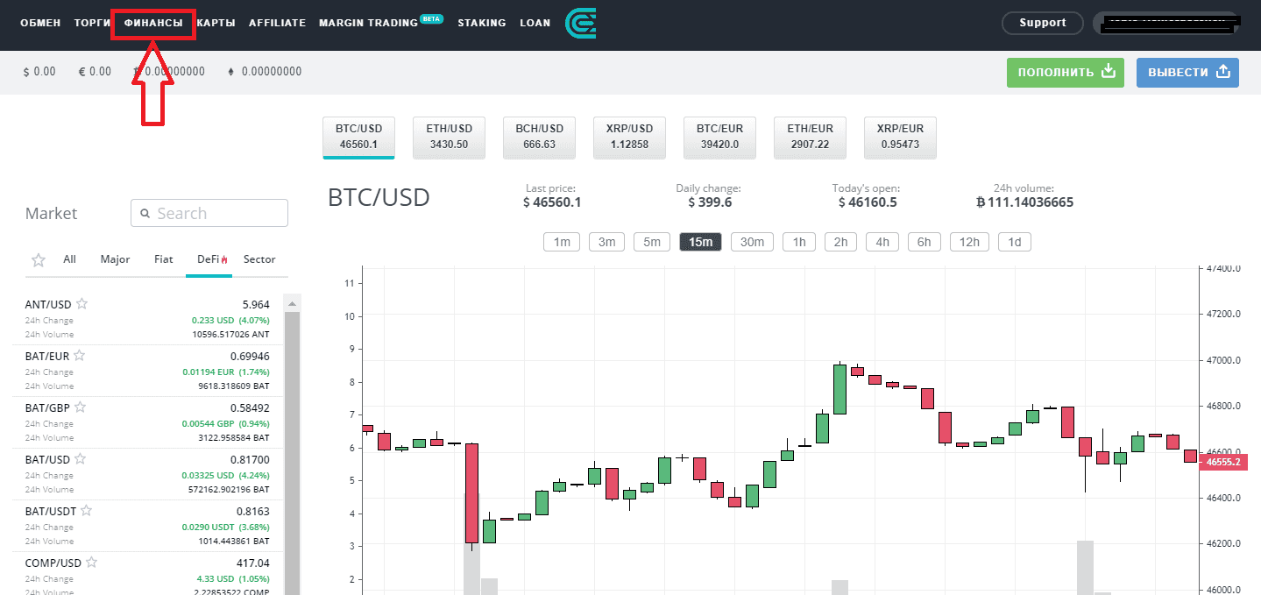Select the BTC/USD pair button
The width and height of the screenshot is (1261, 595).
(x=358, y=137)
